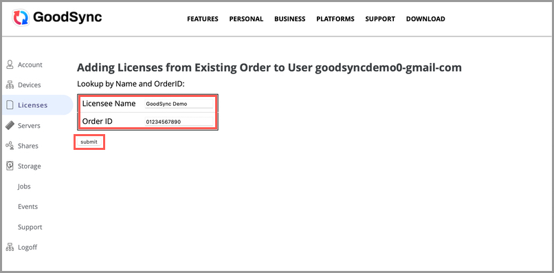Click the 'Order ID' label
This screenshot has height=273, width=554.
tap(98, 121)
